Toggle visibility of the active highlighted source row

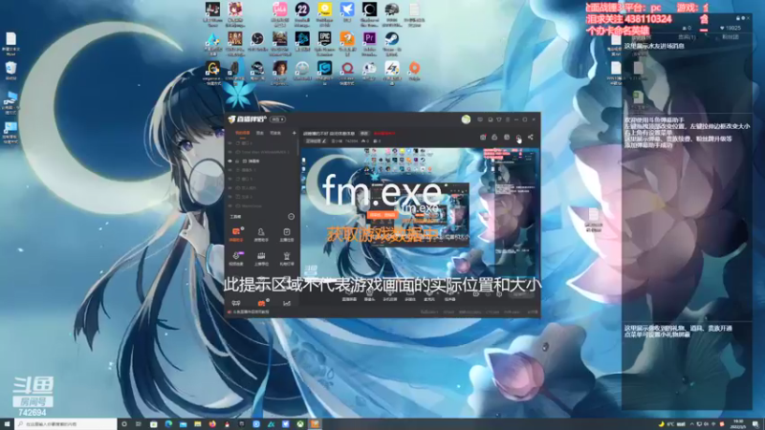(x=230, y=161)
